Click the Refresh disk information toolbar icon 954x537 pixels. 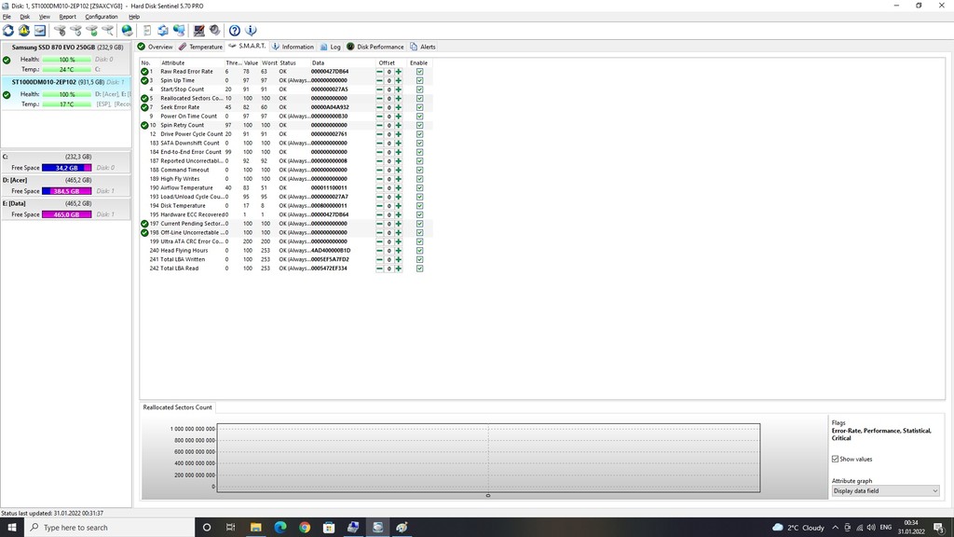click(x=8, y=31)
